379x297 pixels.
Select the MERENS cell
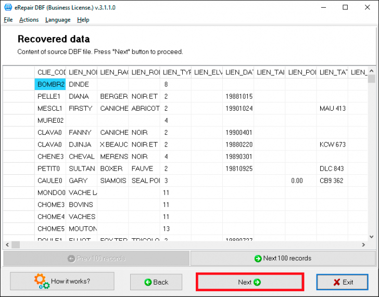pyautogui.click(x=113, y=157)
